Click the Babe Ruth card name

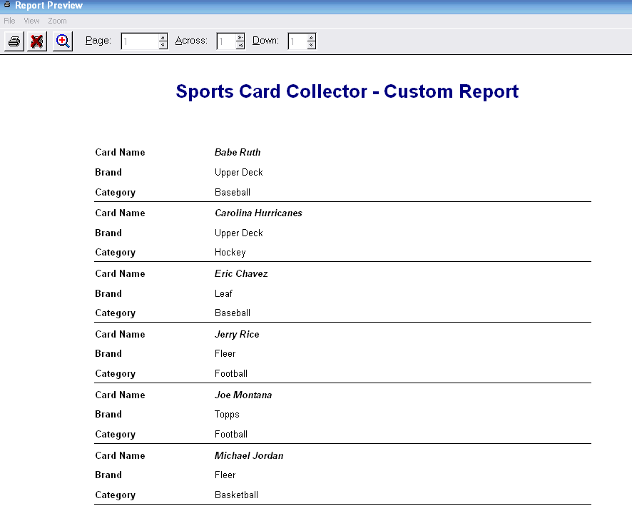point(238,152)
